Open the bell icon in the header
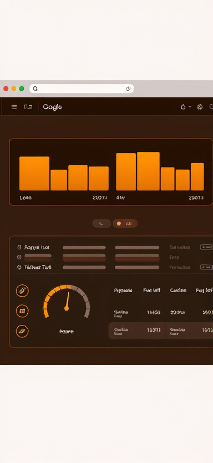The width and height of the screenshot is (213, 463). pos(183,107)
